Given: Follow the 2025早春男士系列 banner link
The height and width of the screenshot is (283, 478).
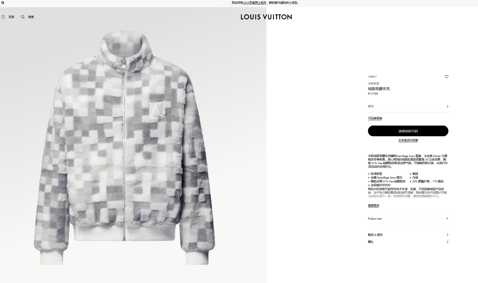Looking at the screenshot, I should click(254, 3).
